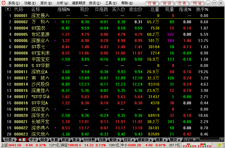Click the 交易 button

pyautogui.click(x=182, y=3)
